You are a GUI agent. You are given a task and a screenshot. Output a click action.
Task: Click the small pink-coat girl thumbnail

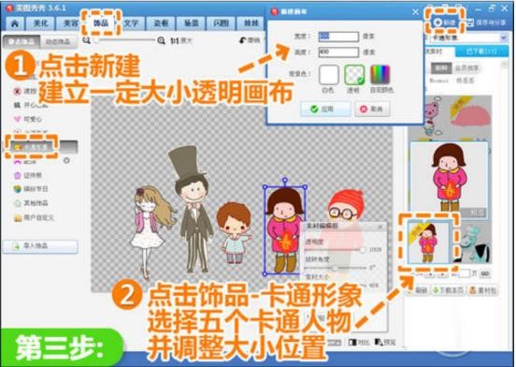coord(428,242)
